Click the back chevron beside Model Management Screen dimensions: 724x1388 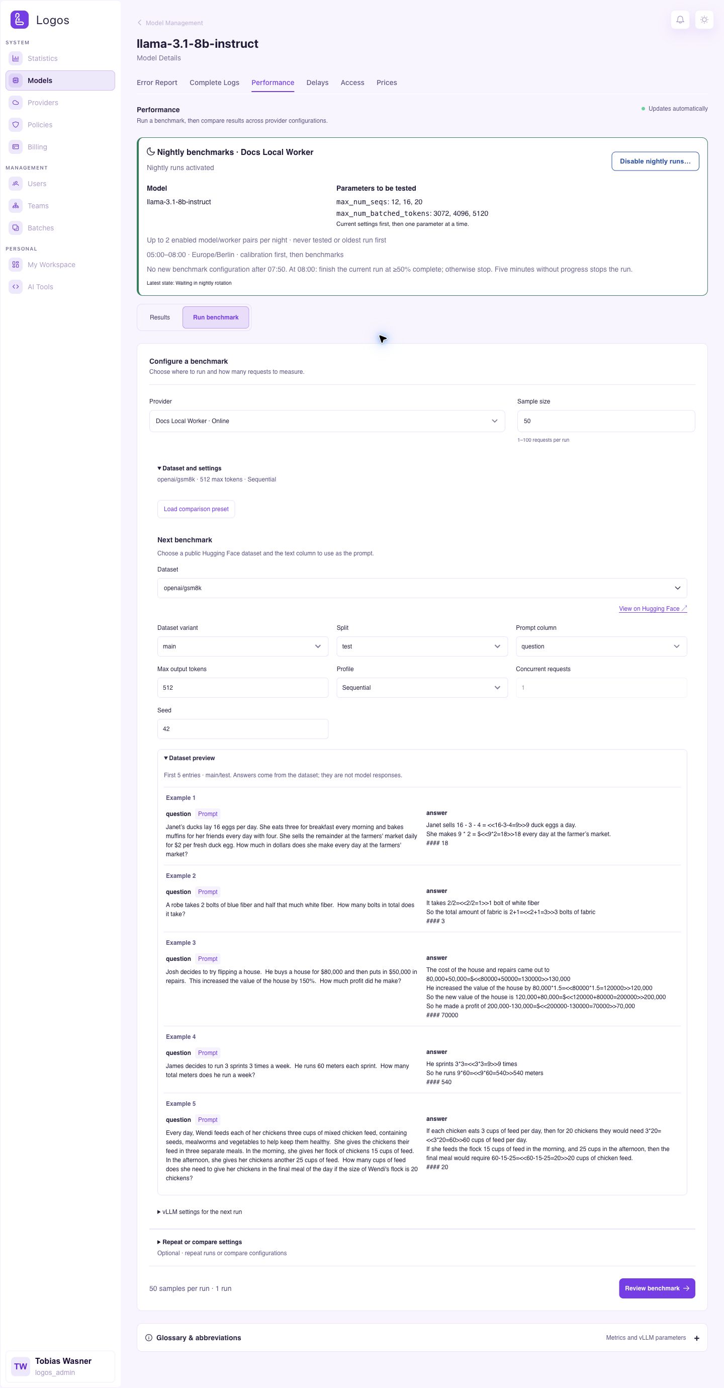(140, 23)
